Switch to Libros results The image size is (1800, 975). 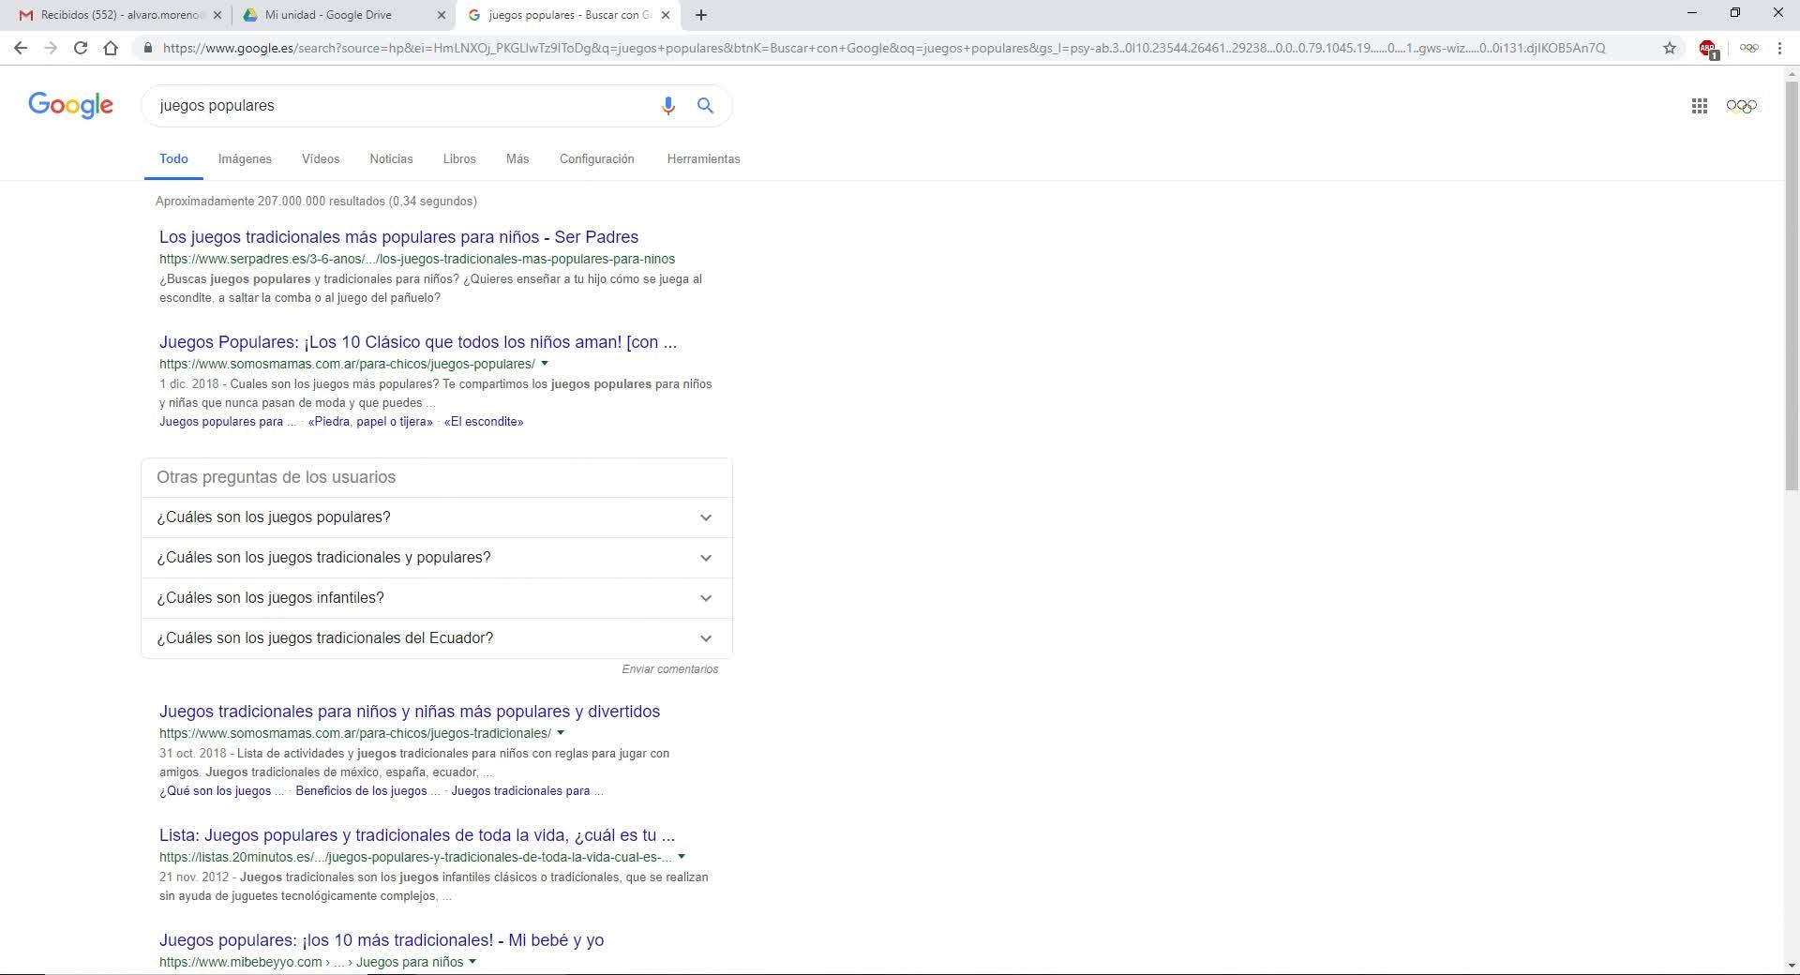pyautogui.click(x=459, y=159)
